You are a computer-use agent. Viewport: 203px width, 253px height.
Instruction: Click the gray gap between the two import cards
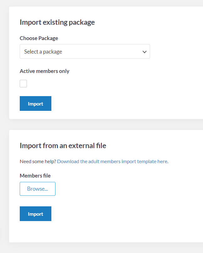click(94, 124)
